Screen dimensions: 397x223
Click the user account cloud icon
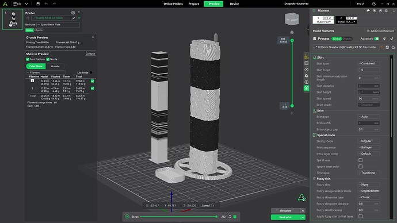(x=373, y=4)
